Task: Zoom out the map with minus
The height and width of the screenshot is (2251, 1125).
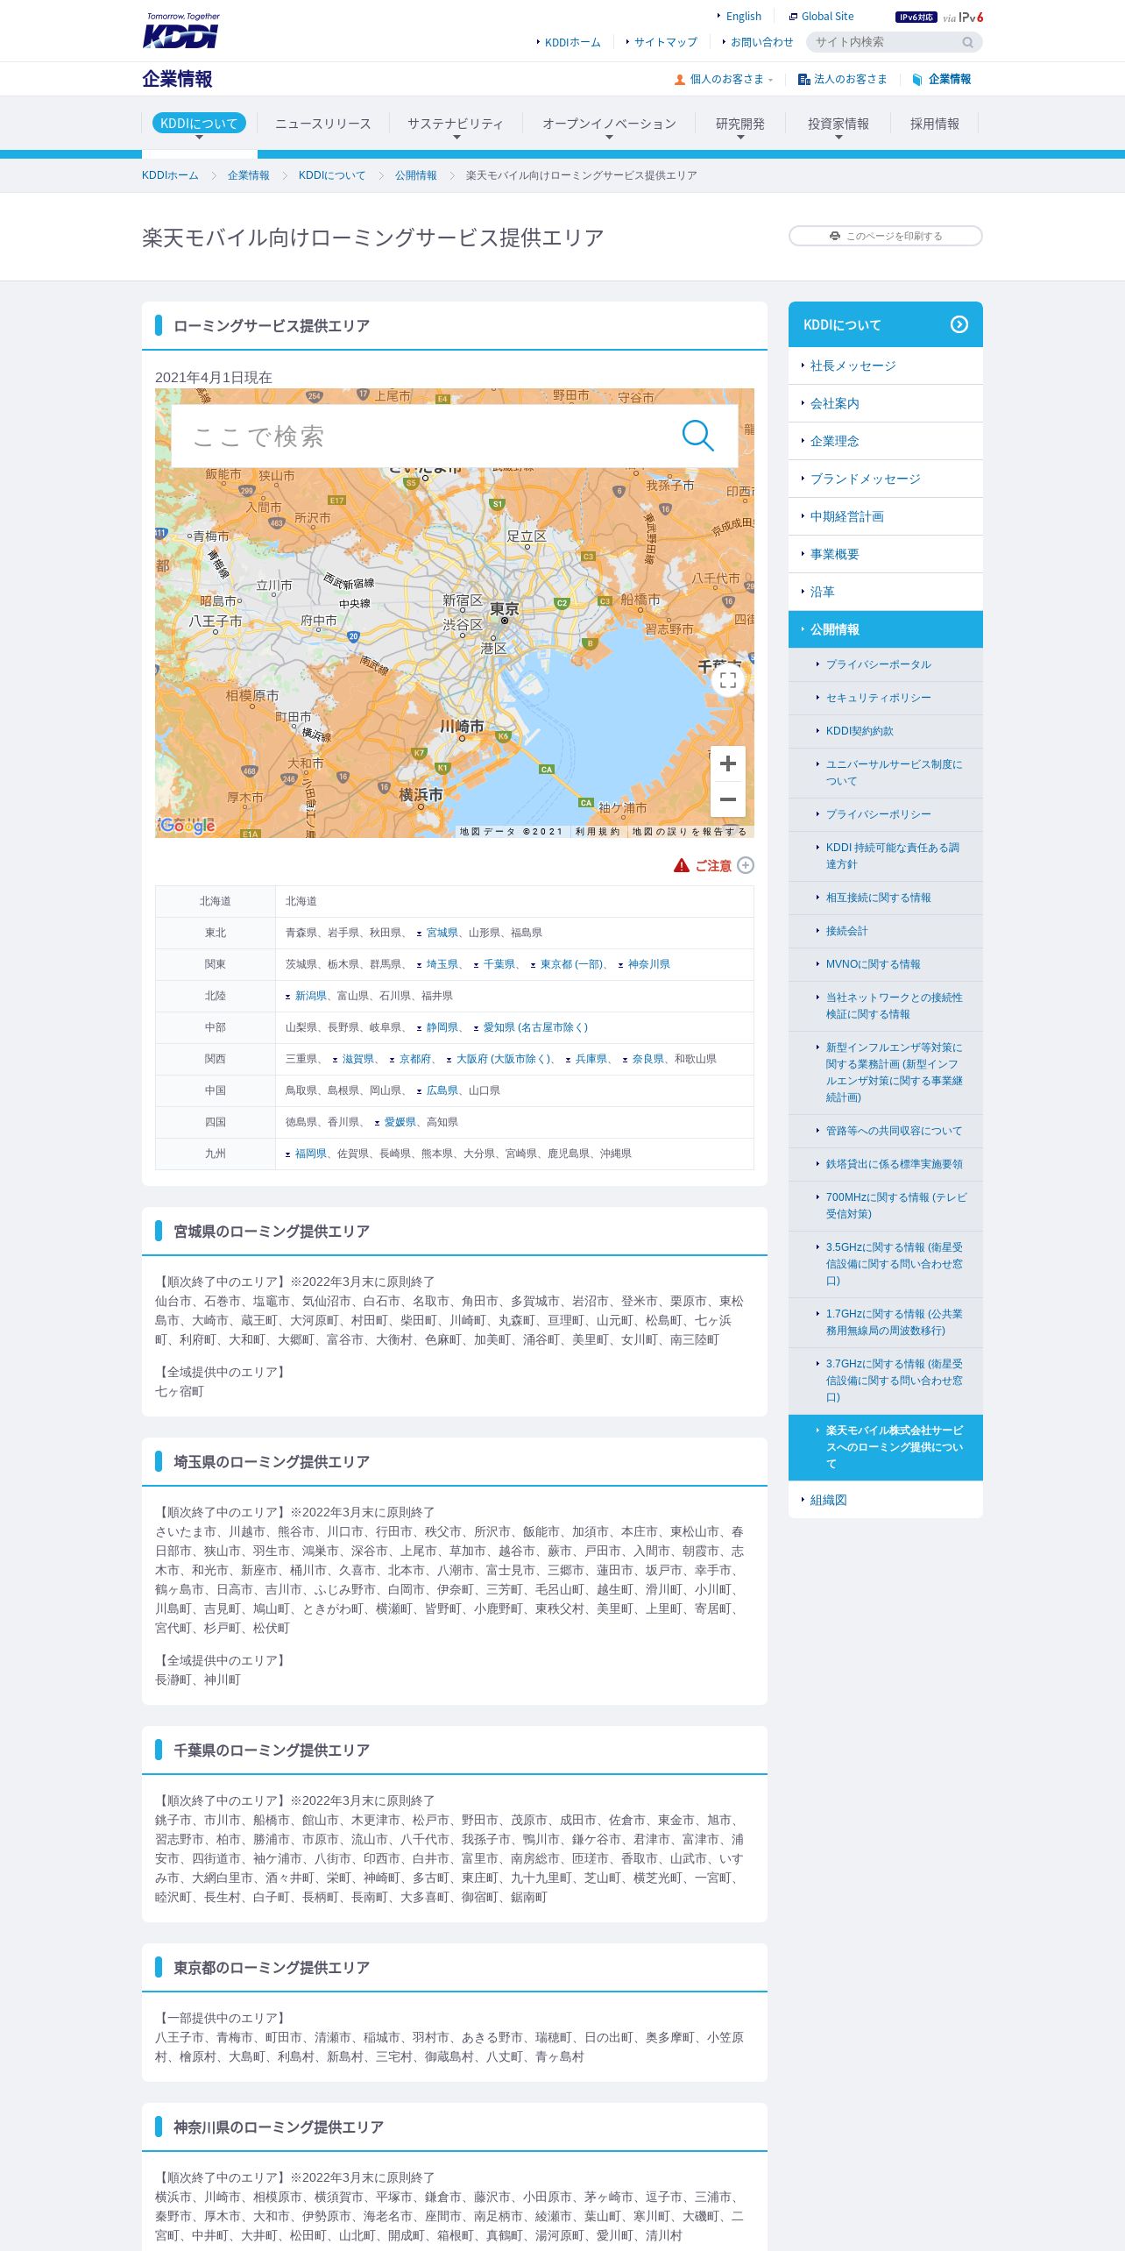Action: point(728,799)
